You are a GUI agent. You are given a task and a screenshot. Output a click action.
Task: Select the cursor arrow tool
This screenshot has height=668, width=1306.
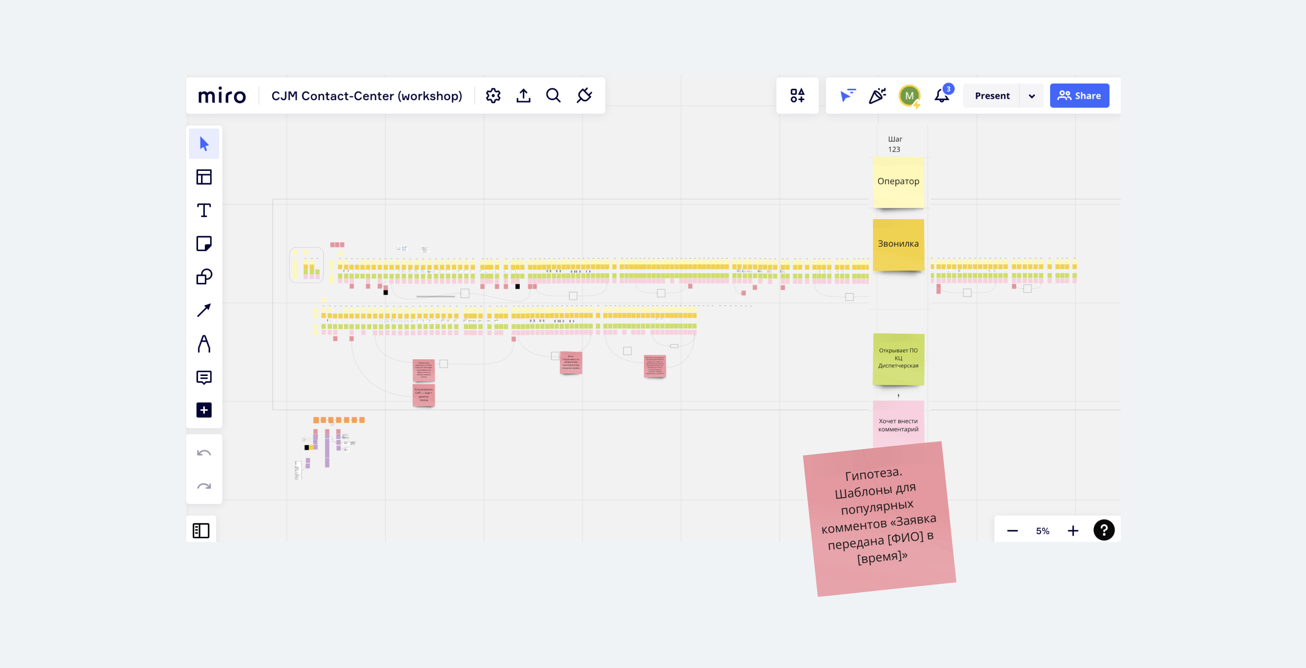pos(204,144)
